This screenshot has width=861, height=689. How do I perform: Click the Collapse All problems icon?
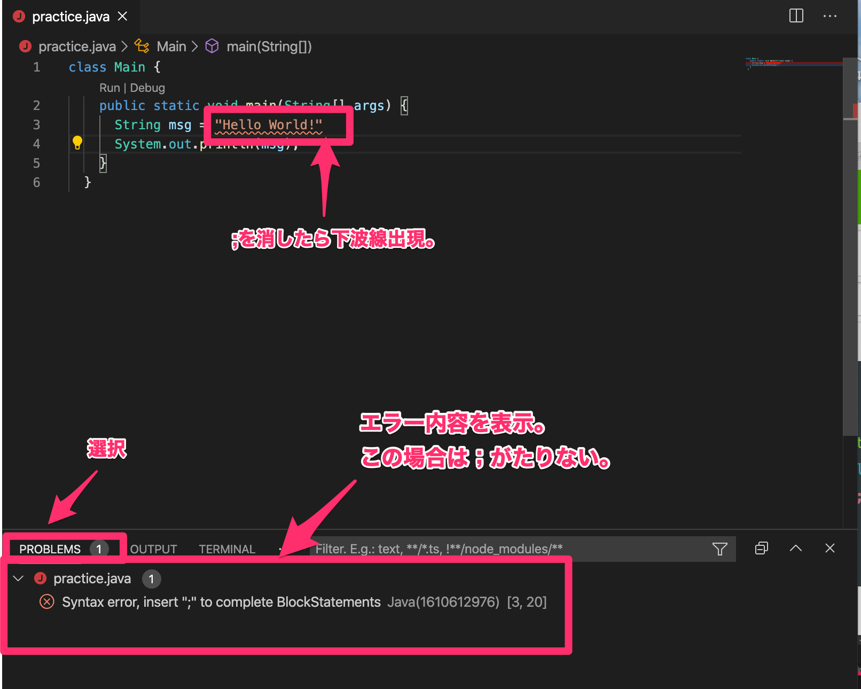pyautogui.click(x=762, y=548)
